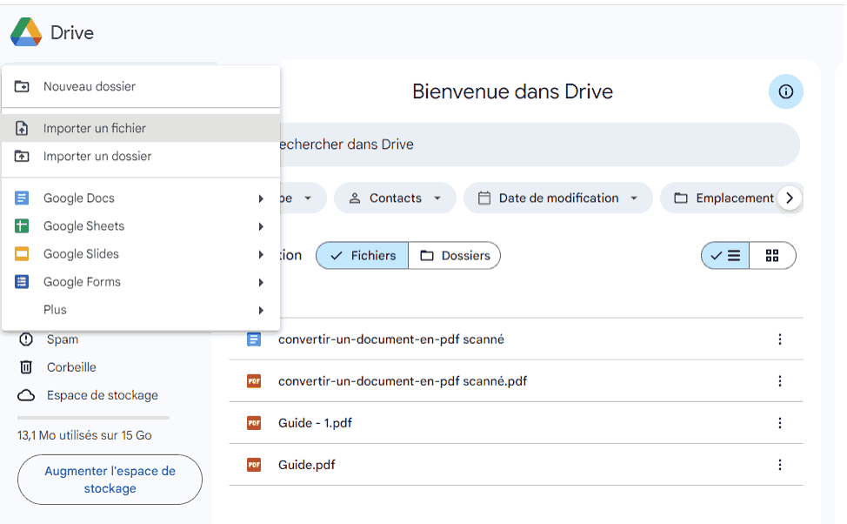This screenshot has height=524, width=847.
Task: Open file Guide - 1.pdf
Action: 315,423
